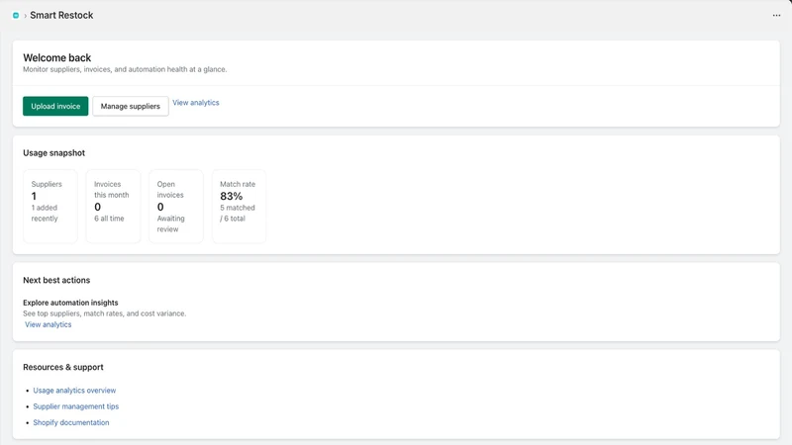Click the 'Monitor suppliers, invoices' subtitle text
792x445 pixels.
coord(125,69)
